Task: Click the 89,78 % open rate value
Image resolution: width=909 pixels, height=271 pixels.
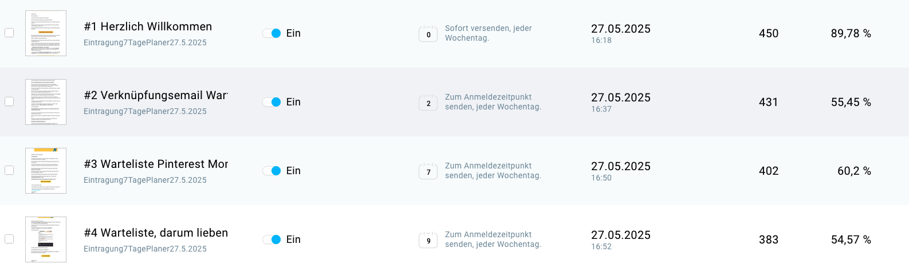Action: click(x=851, y=34)
